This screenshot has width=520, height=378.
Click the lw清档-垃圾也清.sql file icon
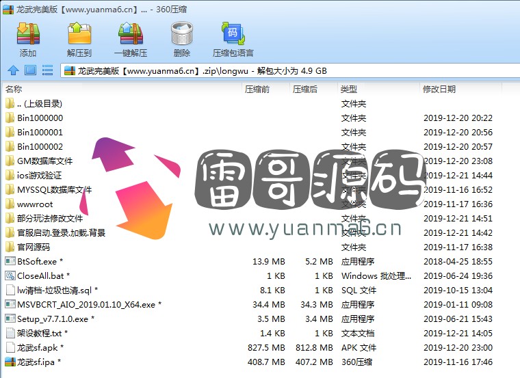tap(10, 291)
